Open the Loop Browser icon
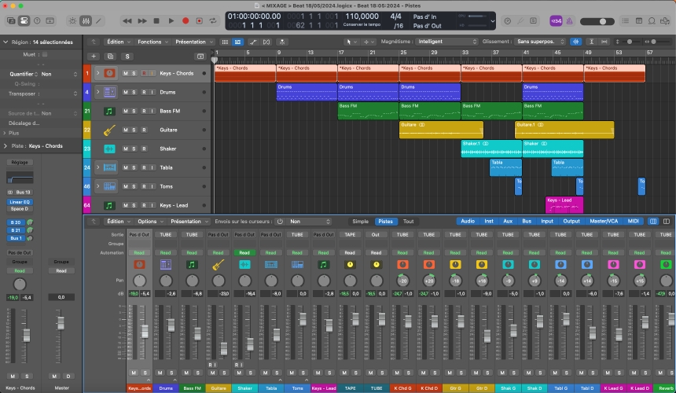 [x=652, y=20]
